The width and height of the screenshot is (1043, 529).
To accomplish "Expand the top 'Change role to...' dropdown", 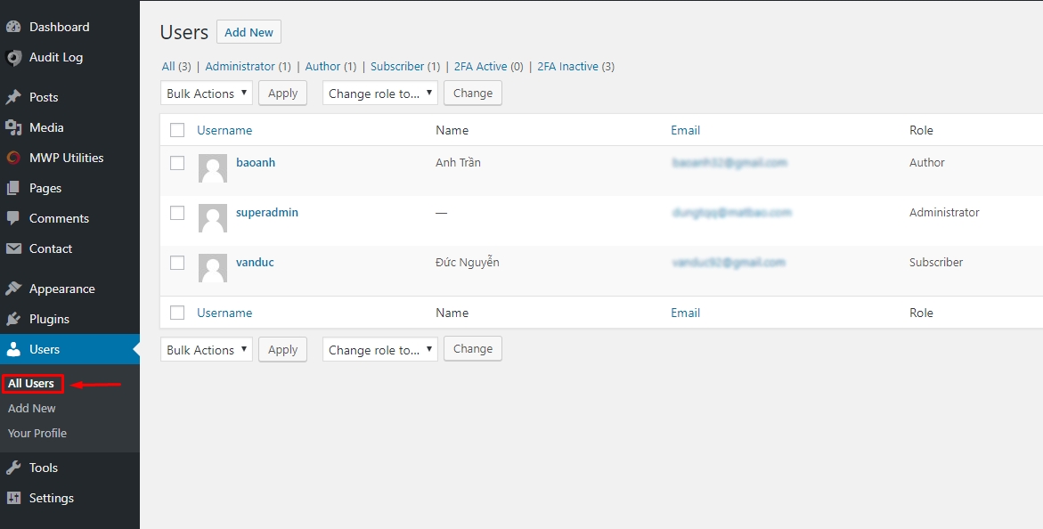I will tap(380, 94).
